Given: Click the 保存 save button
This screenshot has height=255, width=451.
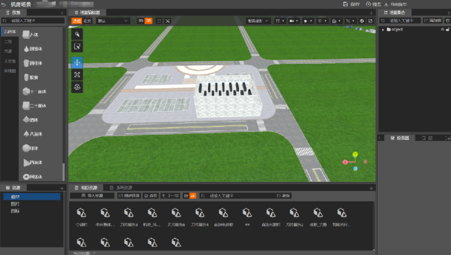Looking at the screenshot, I should coord(352,4).
